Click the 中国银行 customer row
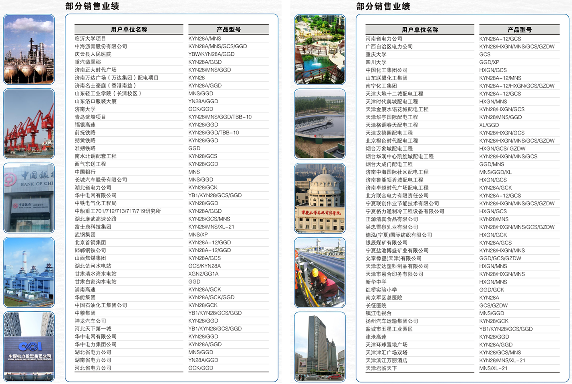The image size is (572, 384). pyautogui.click(x=171, y=172)
